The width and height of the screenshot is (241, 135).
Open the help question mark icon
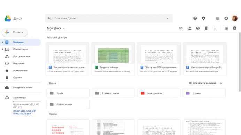tap(195, 18)
